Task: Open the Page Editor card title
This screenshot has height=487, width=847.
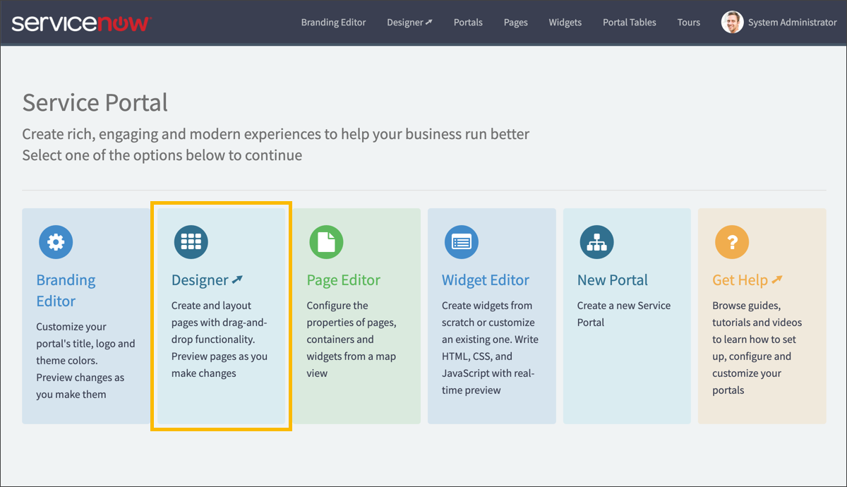Action: click(344, 280)
